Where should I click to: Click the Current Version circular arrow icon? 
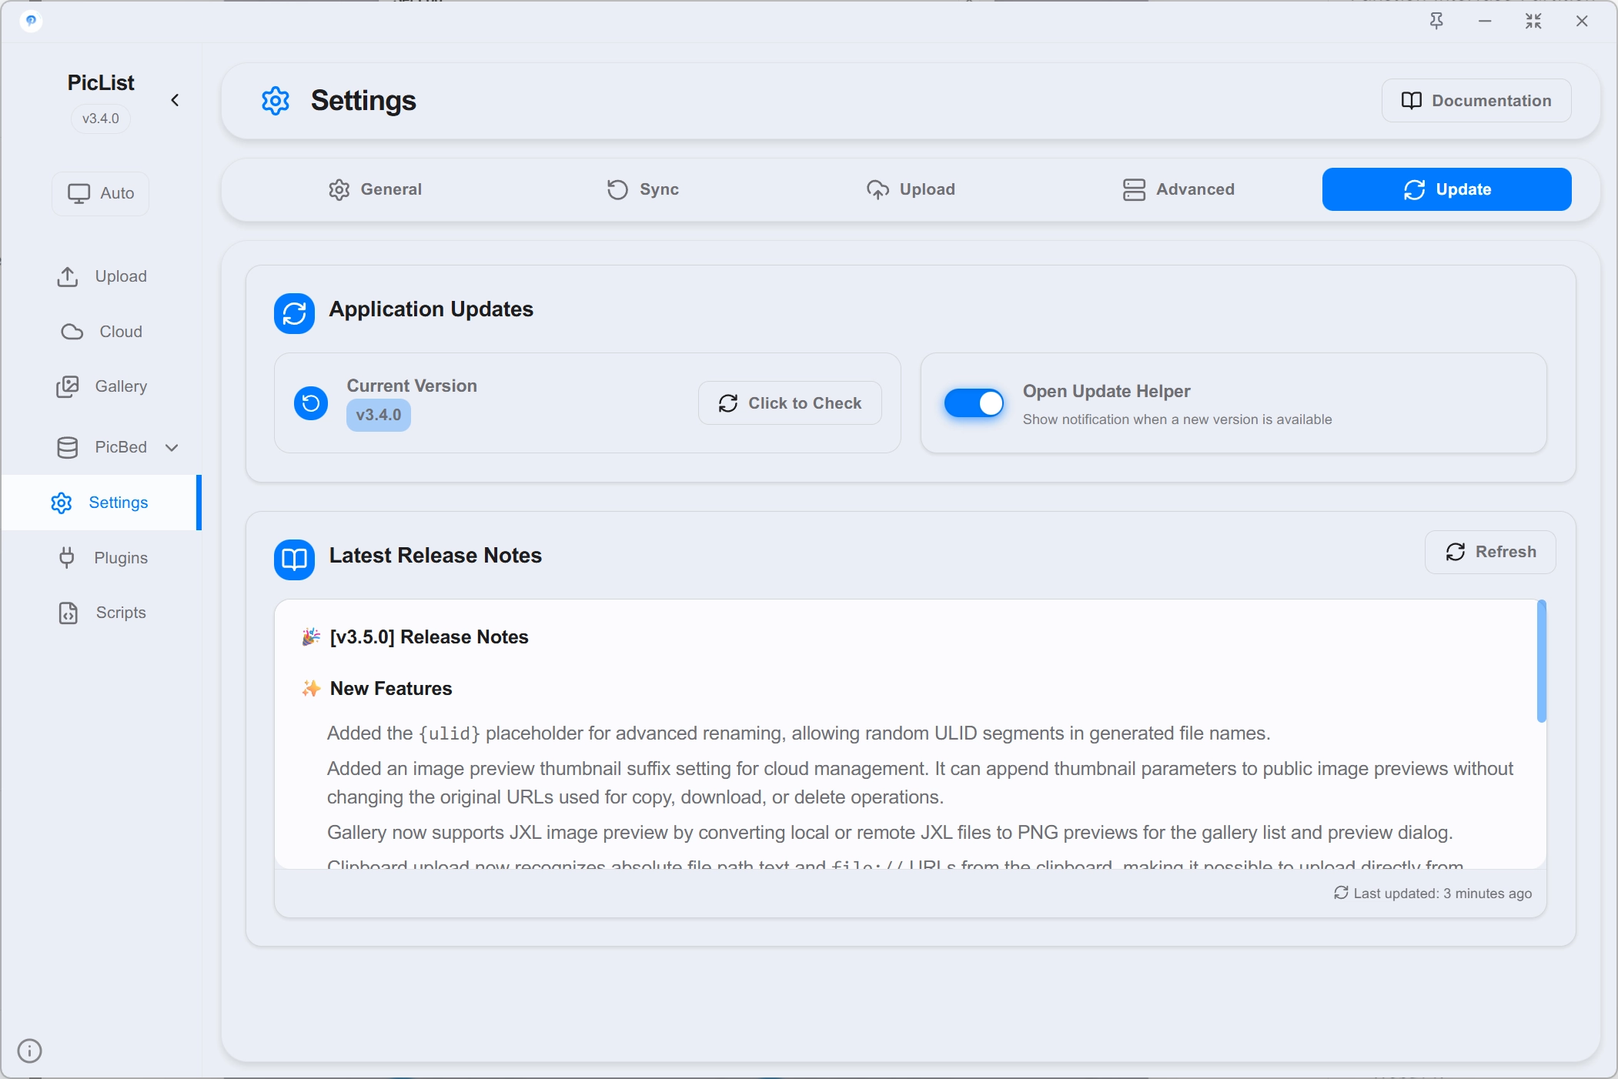311,403
